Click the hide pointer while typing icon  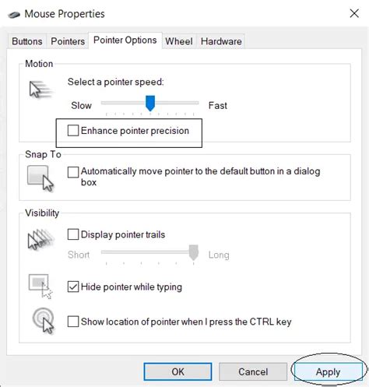point(40,287)
